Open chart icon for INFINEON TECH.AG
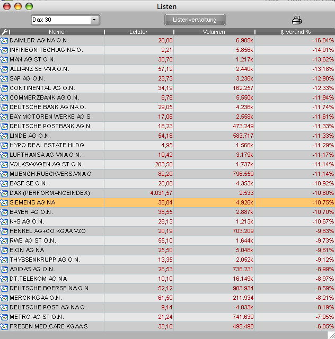Screen dimensions: 335x339 tap(4, 50)
